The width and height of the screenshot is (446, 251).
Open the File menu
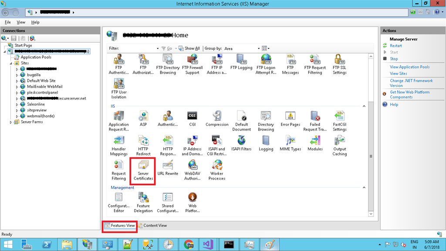[x=8, y=22]
